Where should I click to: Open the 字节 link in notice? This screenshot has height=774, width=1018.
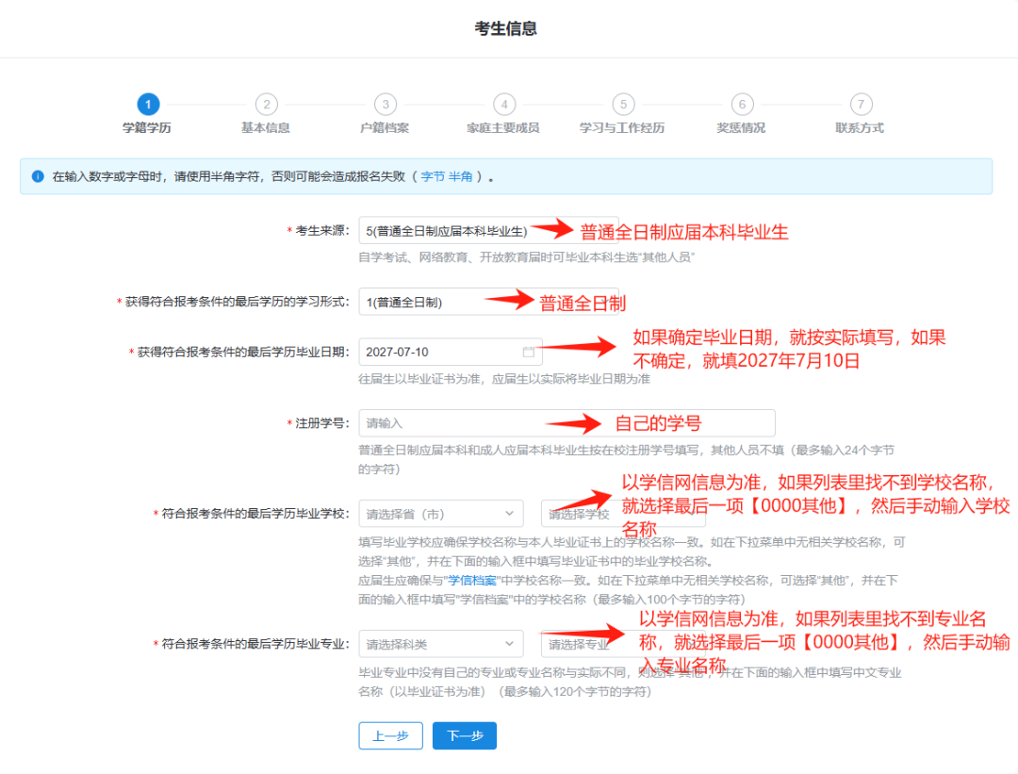(x=433, y=176)
